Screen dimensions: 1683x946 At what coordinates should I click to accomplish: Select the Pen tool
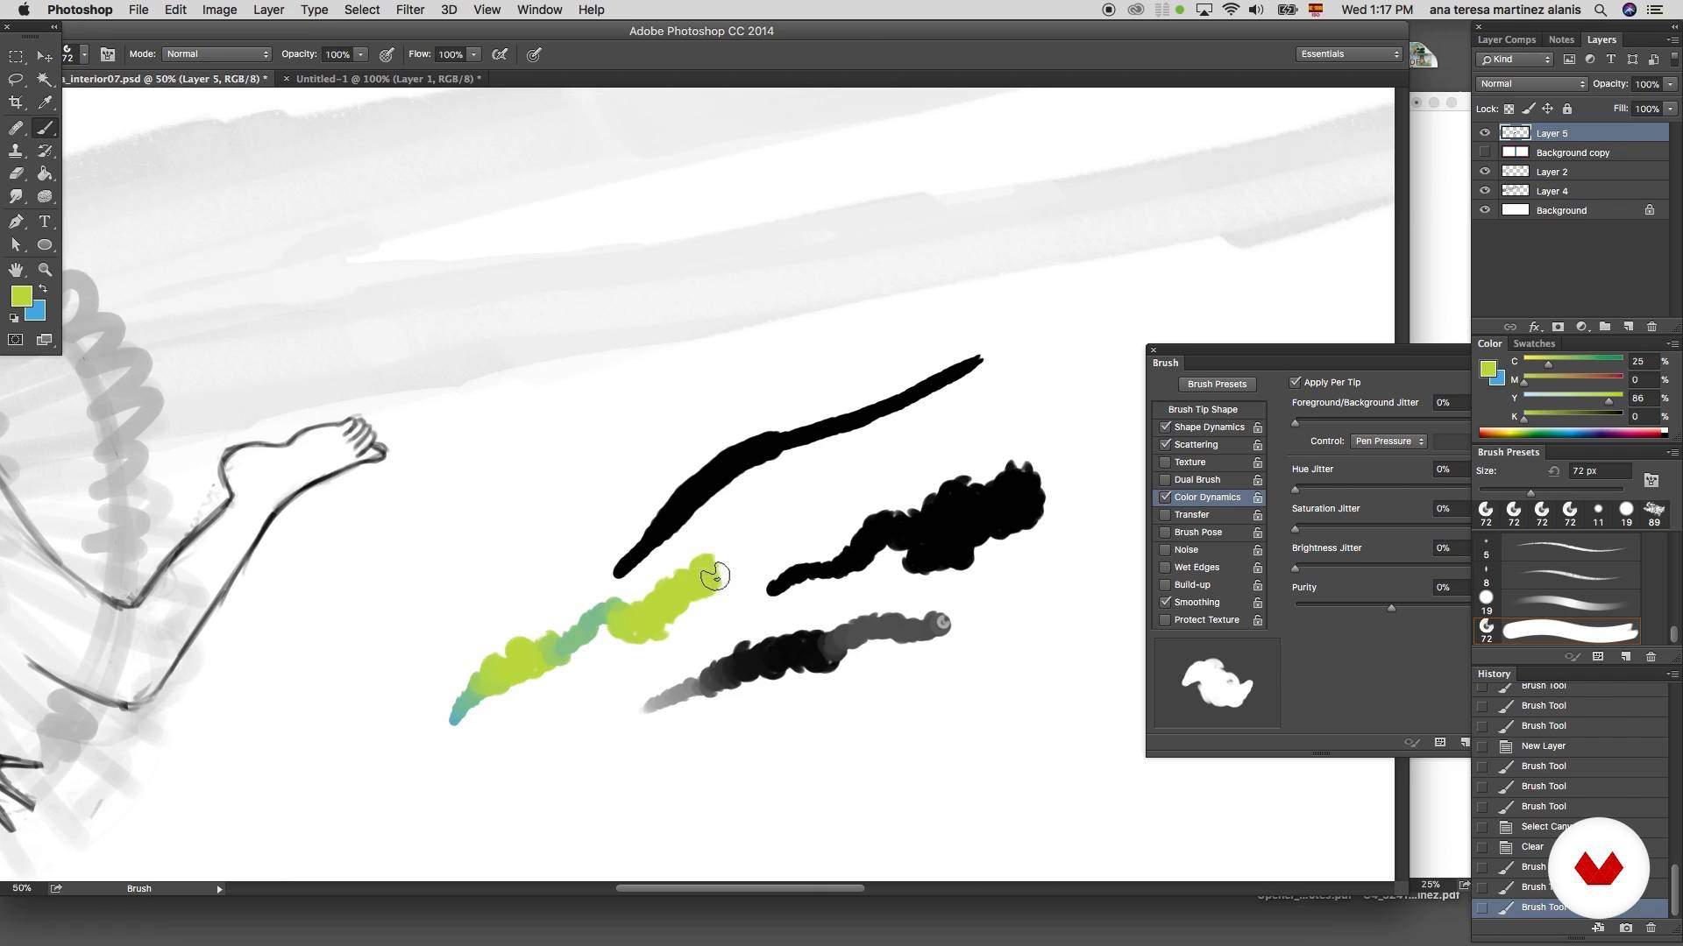(x=16, y=222)
